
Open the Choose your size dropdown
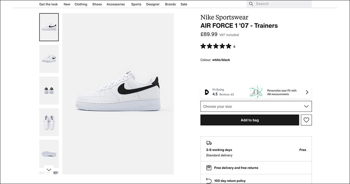[256, 106]
